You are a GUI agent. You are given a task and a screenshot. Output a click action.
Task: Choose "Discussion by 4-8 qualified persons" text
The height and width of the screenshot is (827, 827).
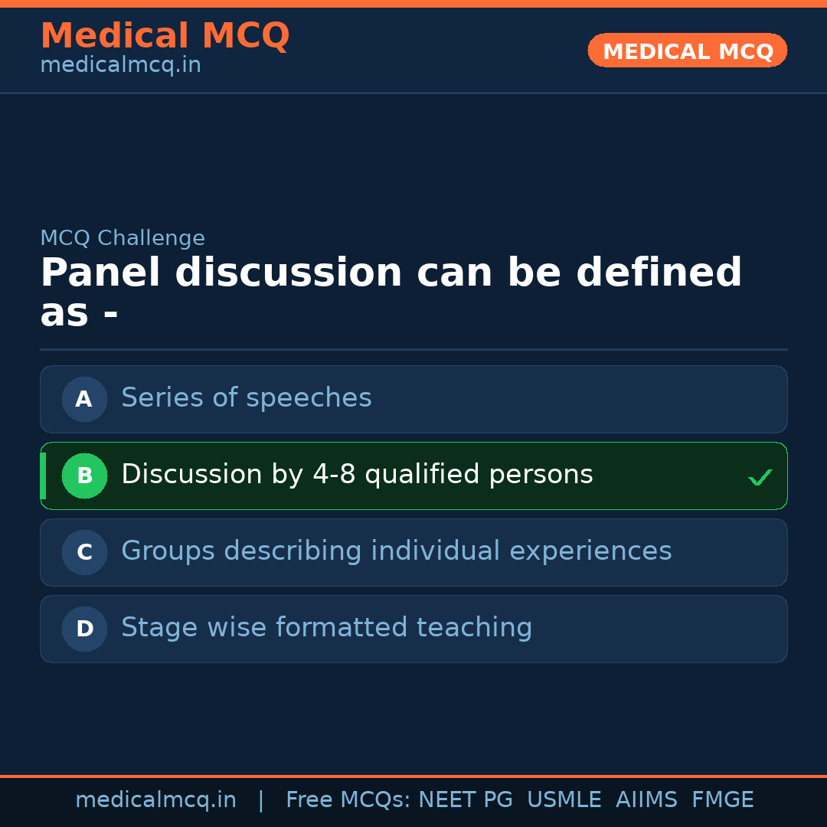(x=357, y=475)
